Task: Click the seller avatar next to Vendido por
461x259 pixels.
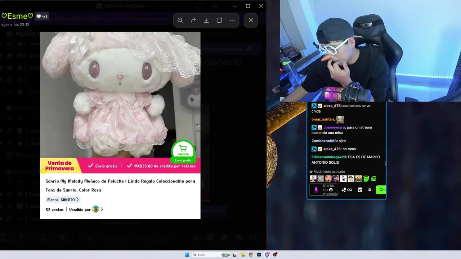Action: click(x=95, y=209)
